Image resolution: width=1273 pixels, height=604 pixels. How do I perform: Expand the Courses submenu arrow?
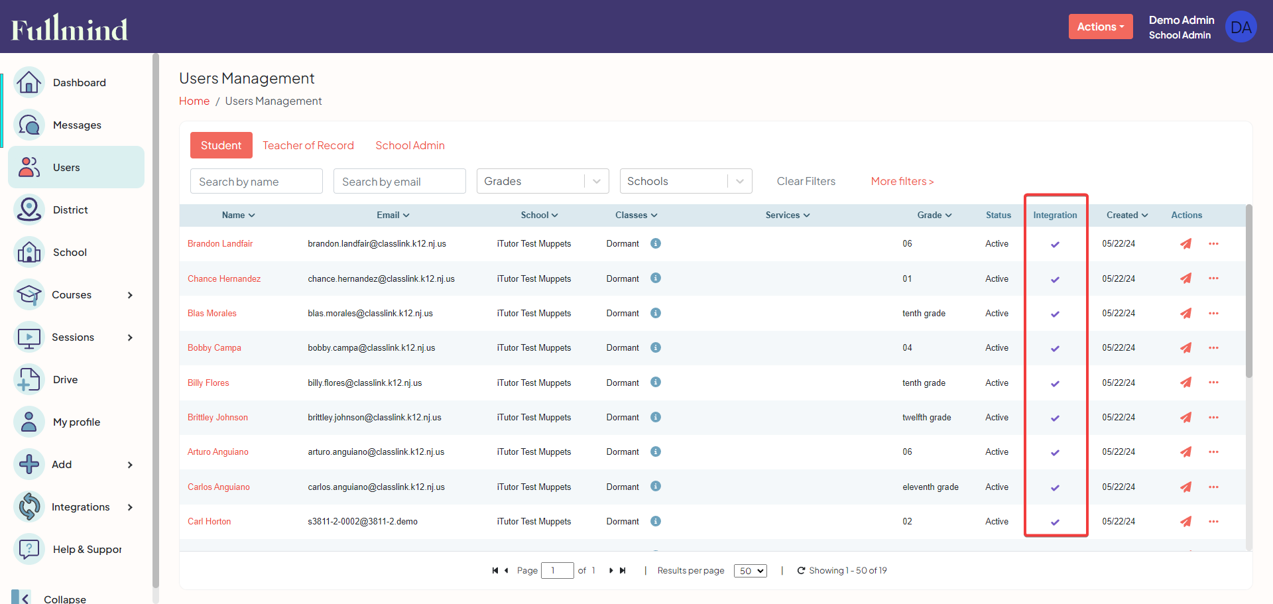130,295
